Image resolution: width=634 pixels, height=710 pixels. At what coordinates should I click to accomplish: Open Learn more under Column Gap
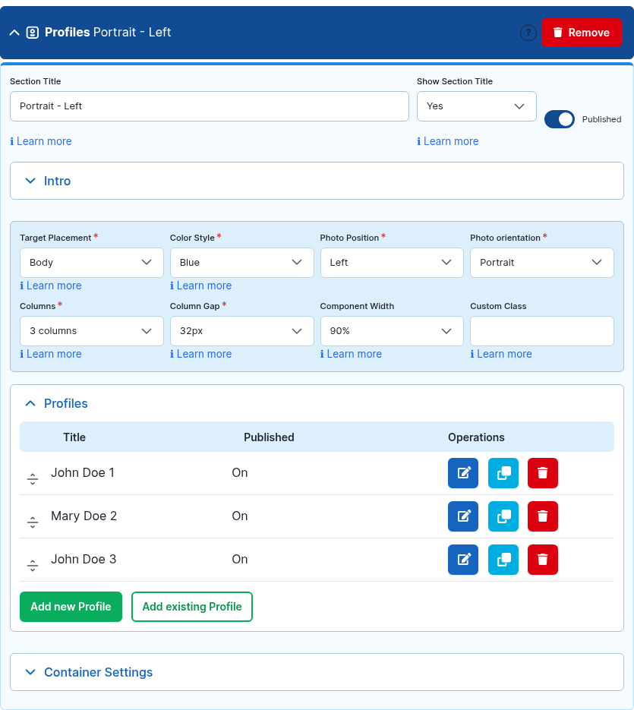(200, 354)
